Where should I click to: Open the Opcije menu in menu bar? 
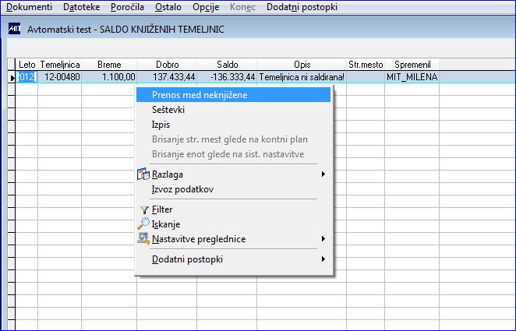coord(206,7)
